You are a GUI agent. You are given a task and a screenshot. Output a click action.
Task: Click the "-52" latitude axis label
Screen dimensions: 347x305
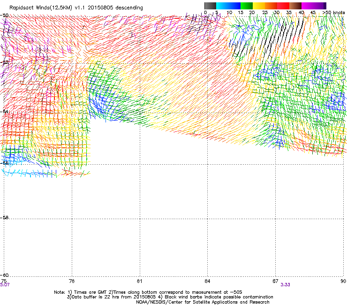(4, 62)
